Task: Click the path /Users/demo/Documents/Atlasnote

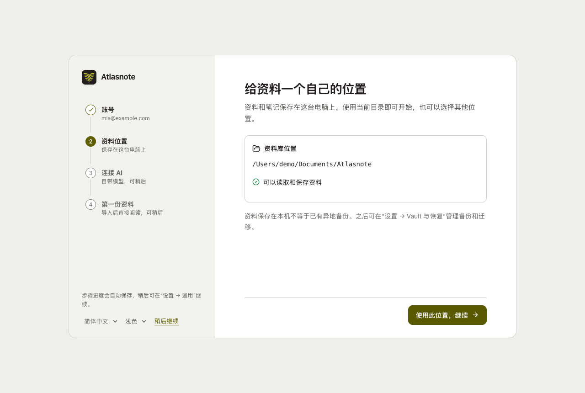Action: 312,164
